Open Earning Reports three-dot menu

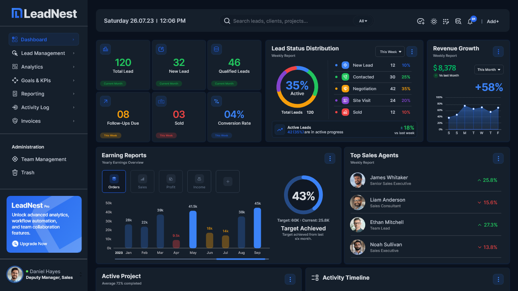click(330, 158)
